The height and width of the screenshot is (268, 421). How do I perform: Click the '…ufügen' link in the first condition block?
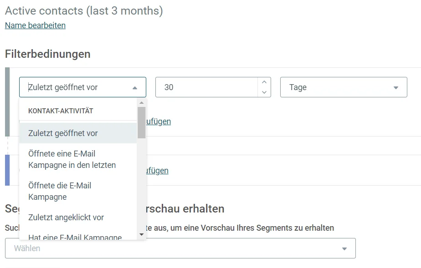pos(159,121)
